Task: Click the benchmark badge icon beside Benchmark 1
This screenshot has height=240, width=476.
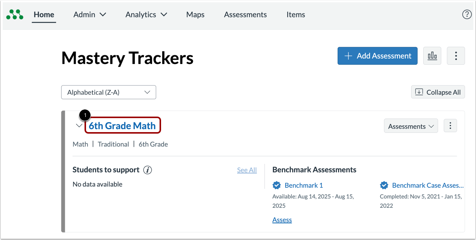Action: click(x=277, y=185)
